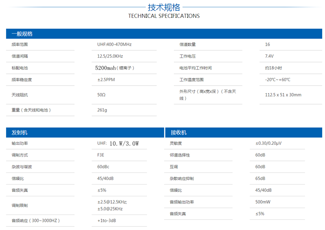Click the 外形尺寸 dimensions label
This screenshot has height=230, width=325.
(x=208, y=95)
